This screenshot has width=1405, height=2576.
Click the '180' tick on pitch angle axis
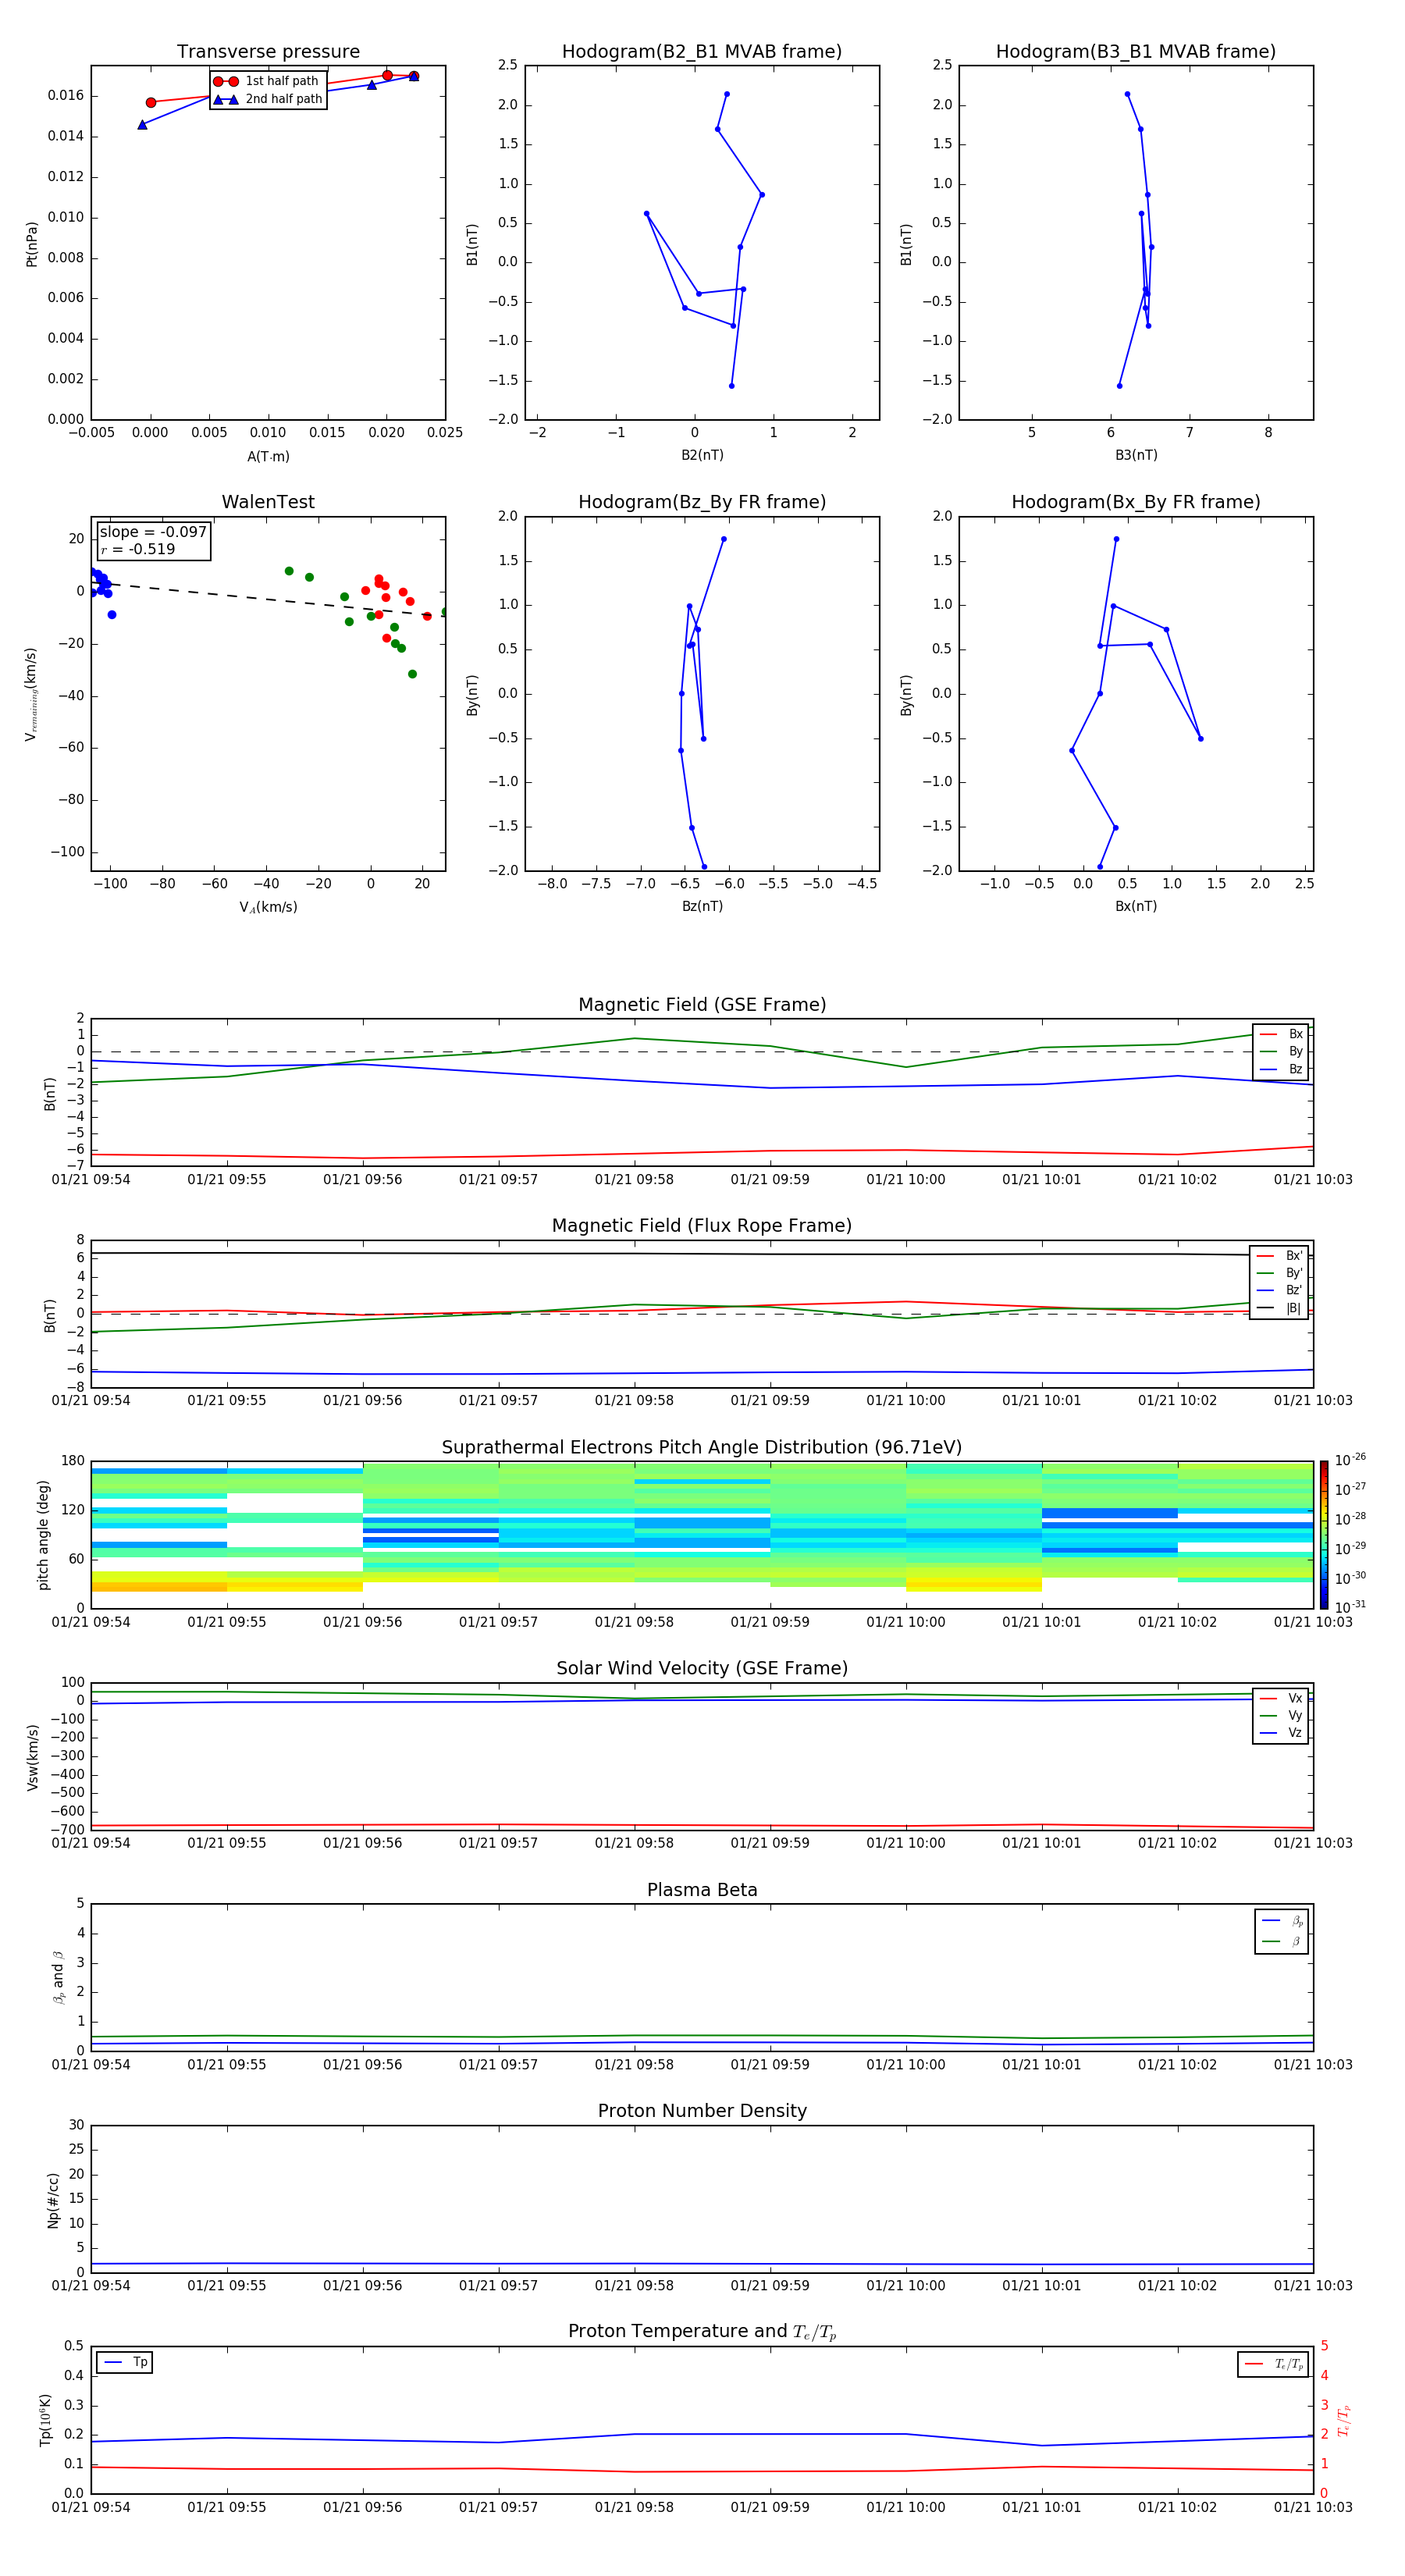pyautogui.click(x=73, y=1461)
